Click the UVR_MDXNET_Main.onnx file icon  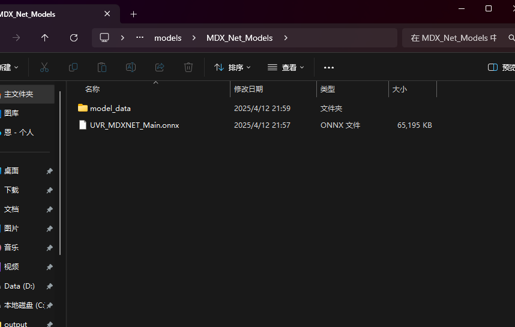coord(83,125)
